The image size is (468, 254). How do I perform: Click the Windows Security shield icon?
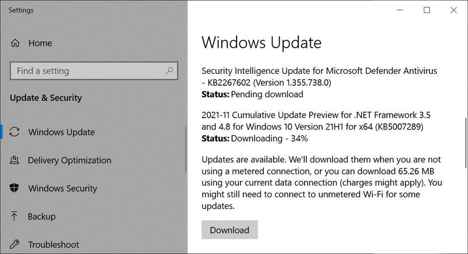pyautogui.click(x=15, y=188)
